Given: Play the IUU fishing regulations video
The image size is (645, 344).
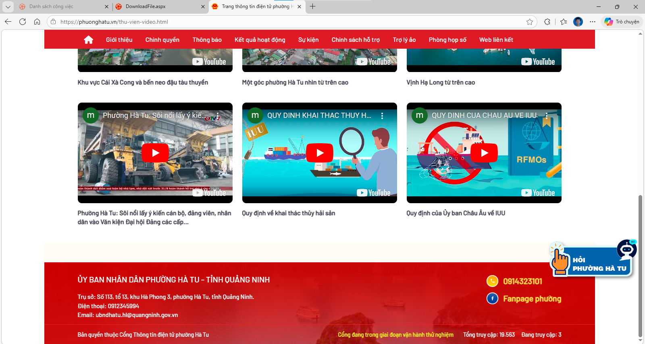Looking at the screenshot, I should pos(319,153).
